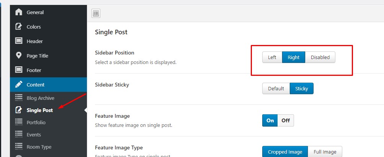Choose Right sidebar position

(x=294, y=57)
